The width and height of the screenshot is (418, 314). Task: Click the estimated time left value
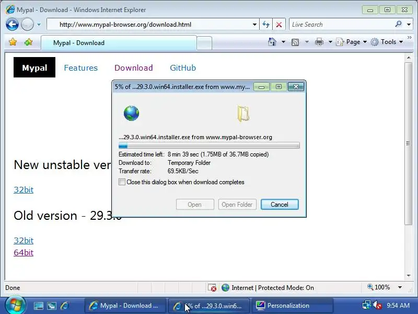pos(218,154)
